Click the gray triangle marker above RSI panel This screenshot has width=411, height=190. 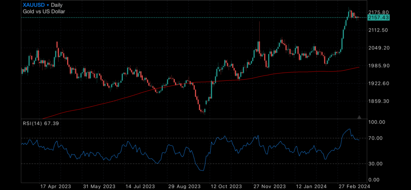pos(359,117)
